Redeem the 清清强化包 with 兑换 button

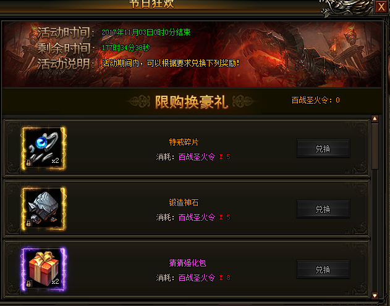click(323, 269)
